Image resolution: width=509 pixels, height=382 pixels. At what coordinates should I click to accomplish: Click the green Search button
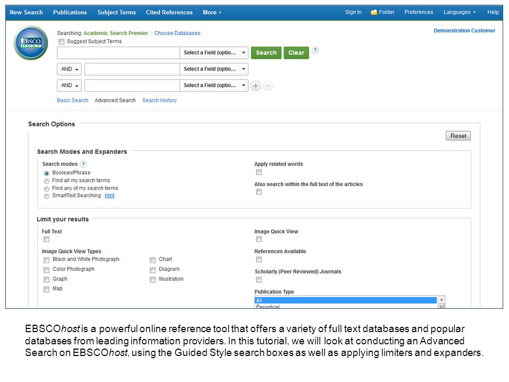(266, 53)
